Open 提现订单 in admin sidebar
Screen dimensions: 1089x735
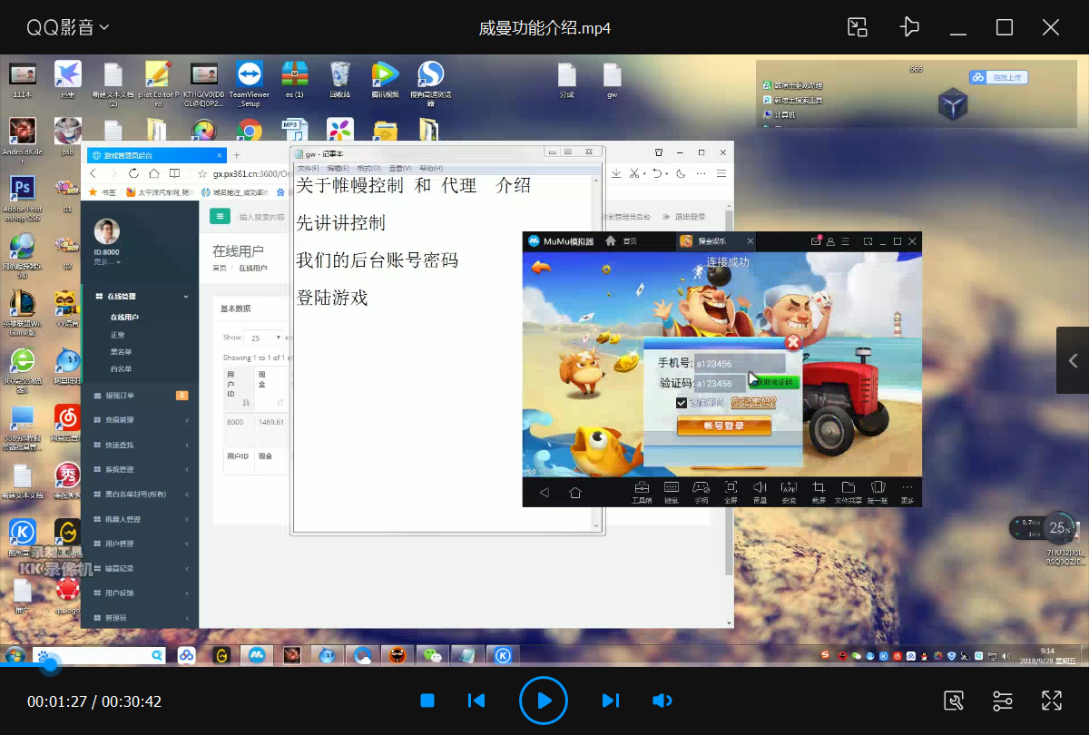tap(140, 396)
